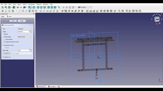Set the left view cube
The image size is (163, 91).
[55, 7]
